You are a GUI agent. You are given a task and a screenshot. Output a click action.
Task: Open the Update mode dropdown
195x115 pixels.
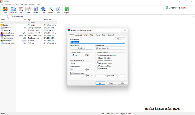coord(110,48)
